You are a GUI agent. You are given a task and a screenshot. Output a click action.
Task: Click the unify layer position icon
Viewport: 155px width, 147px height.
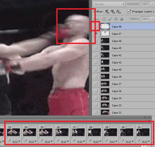coord(107,12)
